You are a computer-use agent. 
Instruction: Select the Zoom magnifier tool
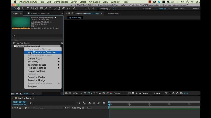23,8
